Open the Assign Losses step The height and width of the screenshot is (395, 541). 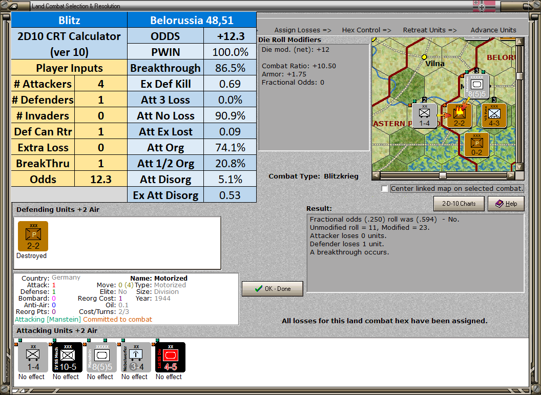click(x=303, y=30)
